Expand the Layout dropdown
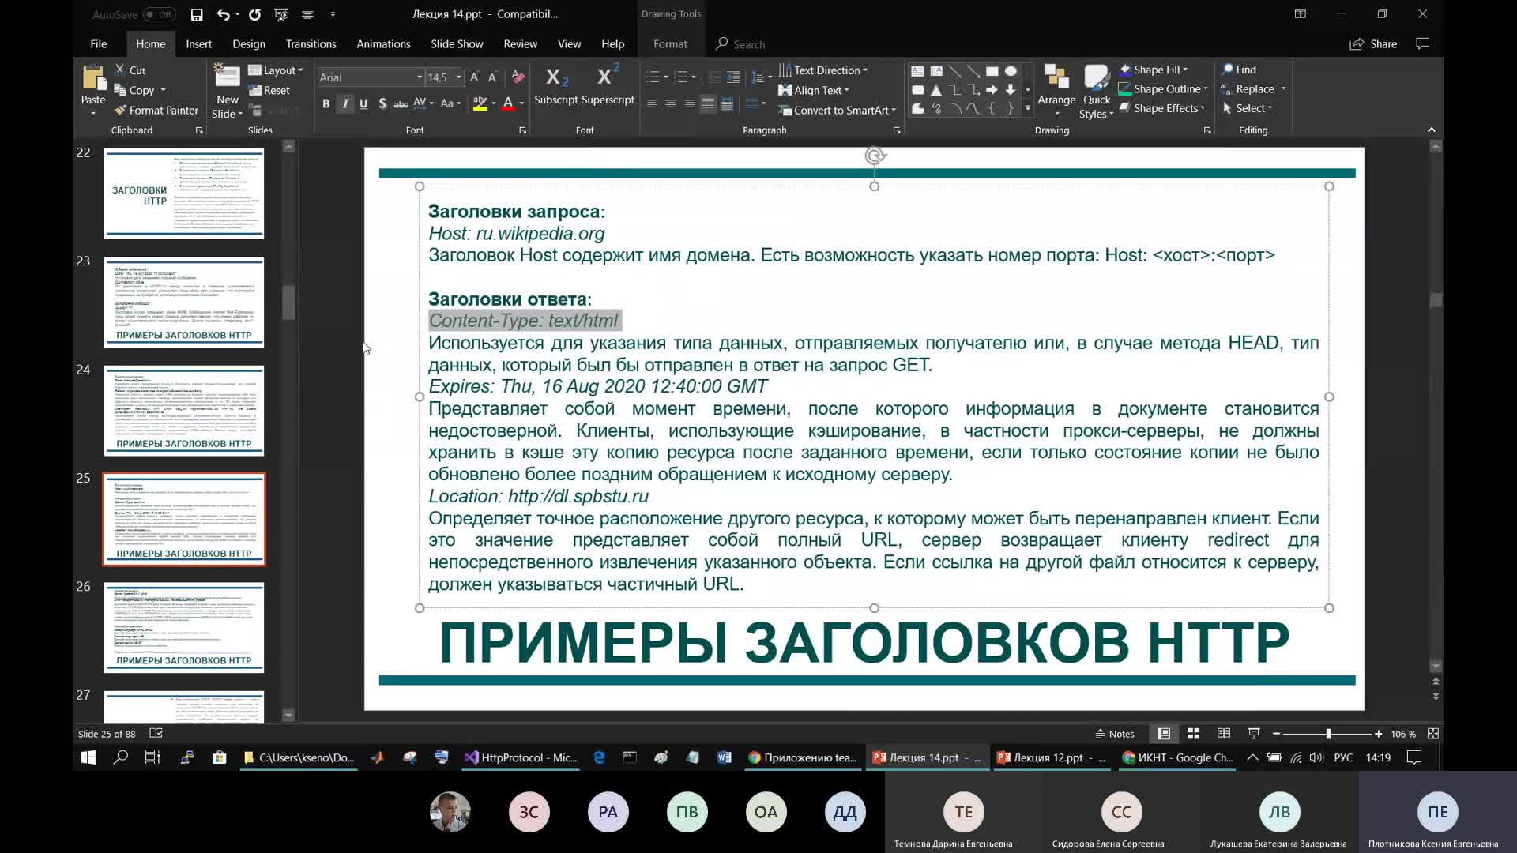 (276, 70)
